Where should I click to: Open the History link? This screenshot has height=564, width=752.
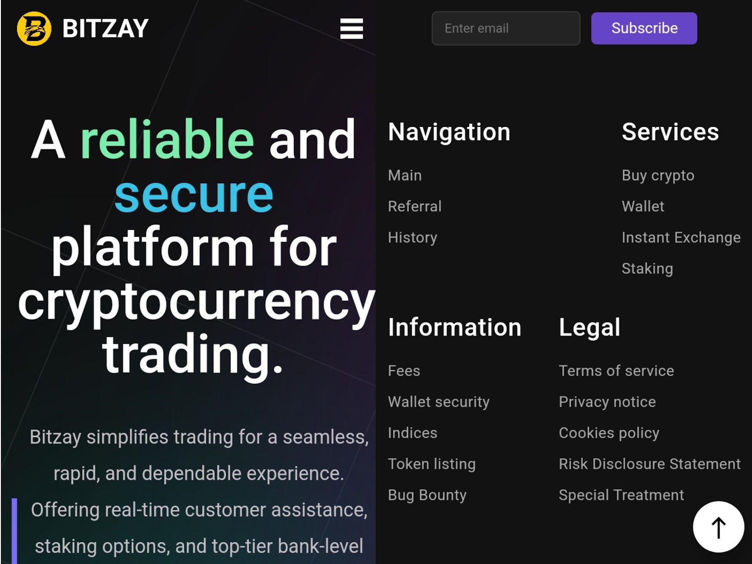click(x=412, y=237)
